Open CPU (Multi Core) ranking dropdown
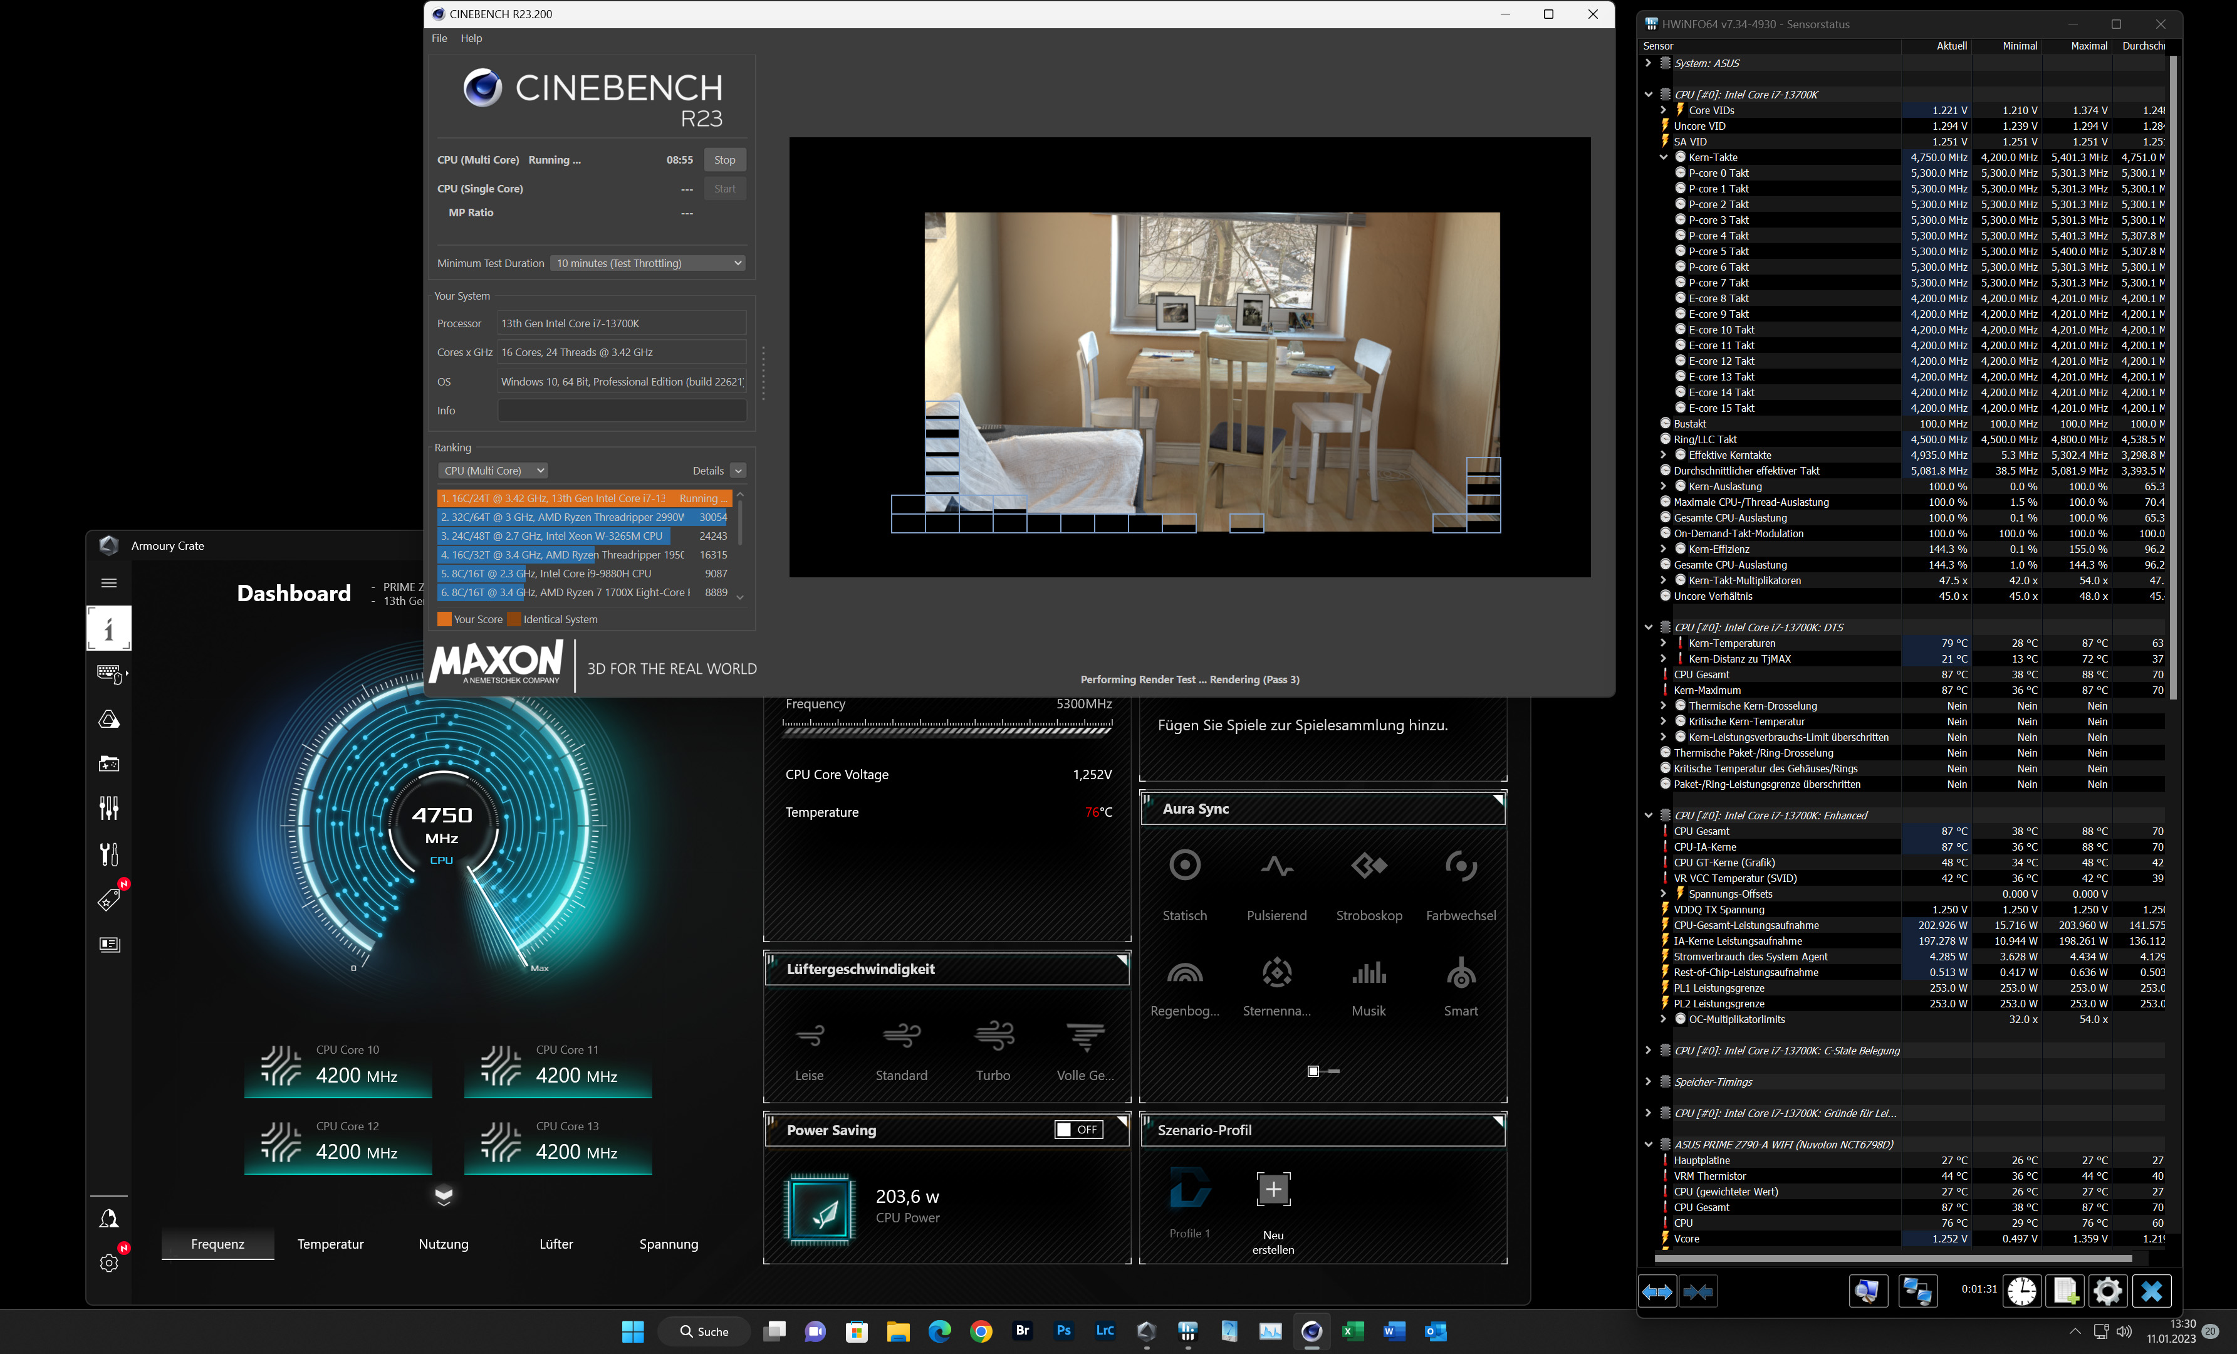The image size is (2237, 1354). (x=493, y=470)
